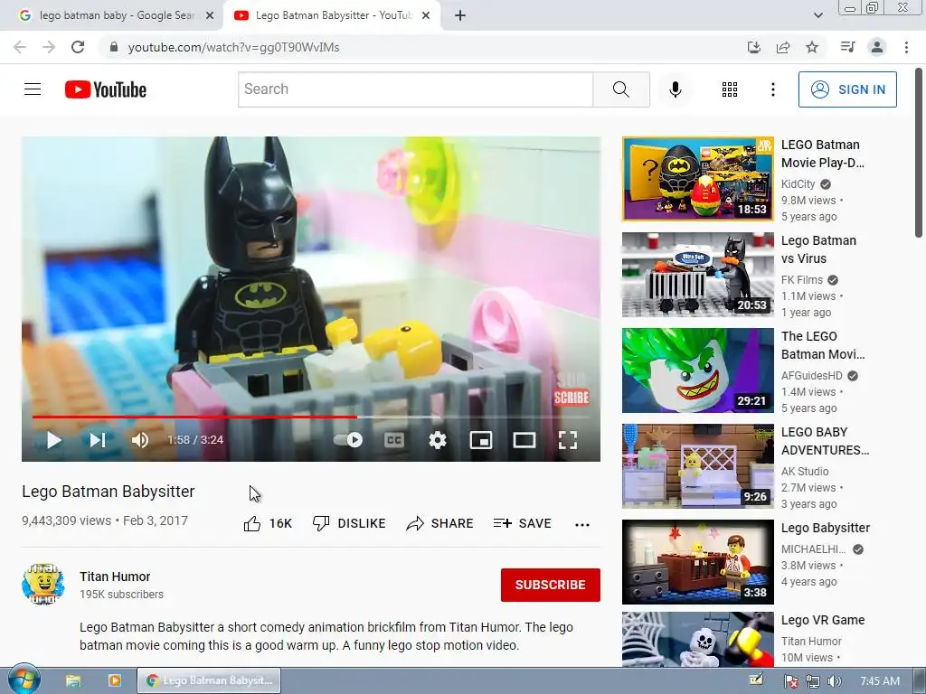Click the Dislike button
This screenshot has width=926, height=694.
pyautogui.click(x=349, y=523)
